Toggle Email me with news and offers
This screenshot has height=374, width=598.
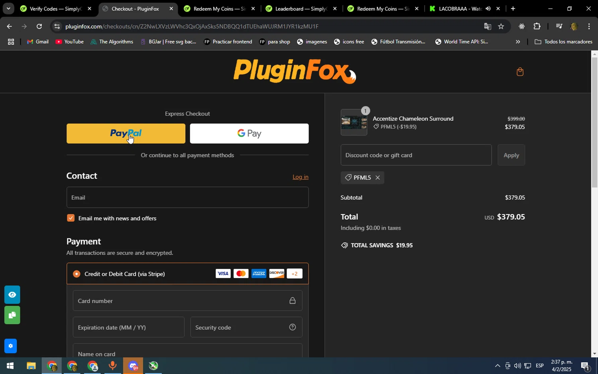pyautogui.click(x=71, y=218)
